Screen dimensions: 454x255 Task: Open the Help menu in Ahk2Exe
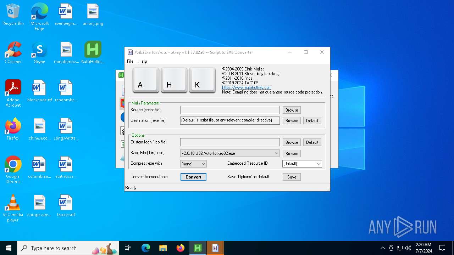tap(143, 61)
